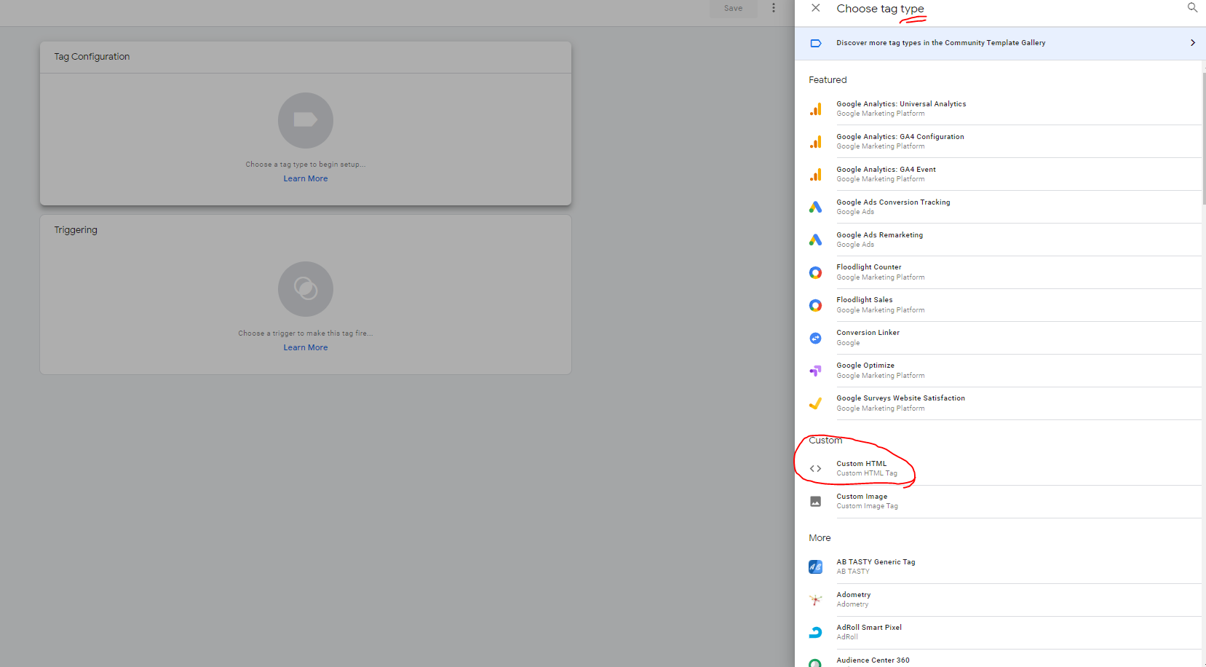Open the three-dot more options menu
The width and height of the screenshot is (1206, 667).
773,8
